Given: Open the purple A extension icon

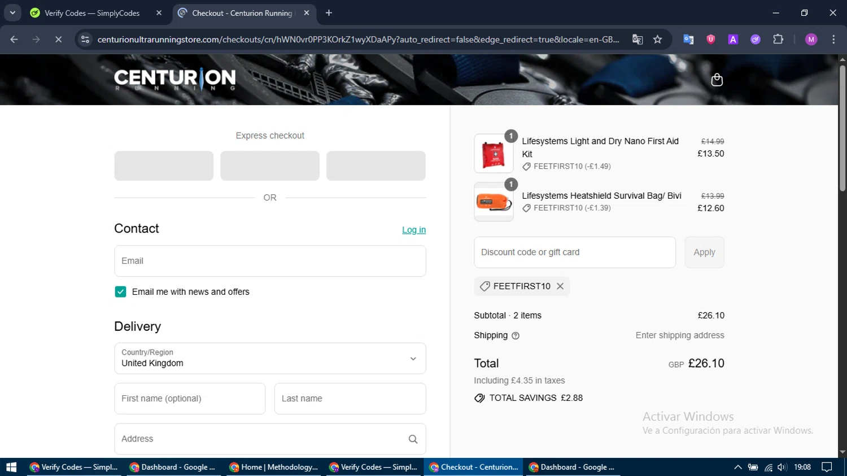Looking at the screenshot, I should [x=733, y=39].
